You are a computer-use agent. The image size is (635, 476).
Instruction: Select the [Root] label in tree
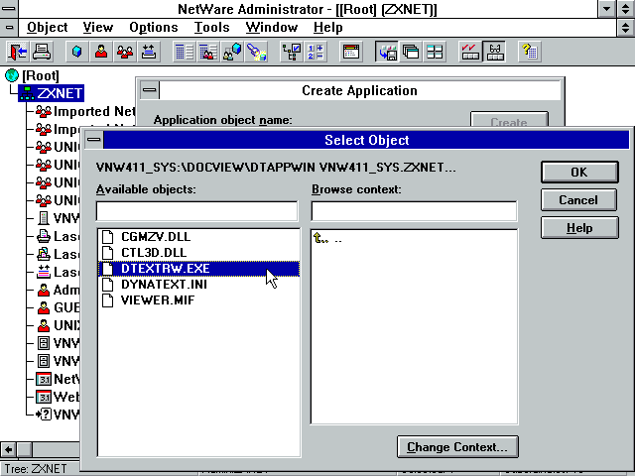[x=41, y=75]
